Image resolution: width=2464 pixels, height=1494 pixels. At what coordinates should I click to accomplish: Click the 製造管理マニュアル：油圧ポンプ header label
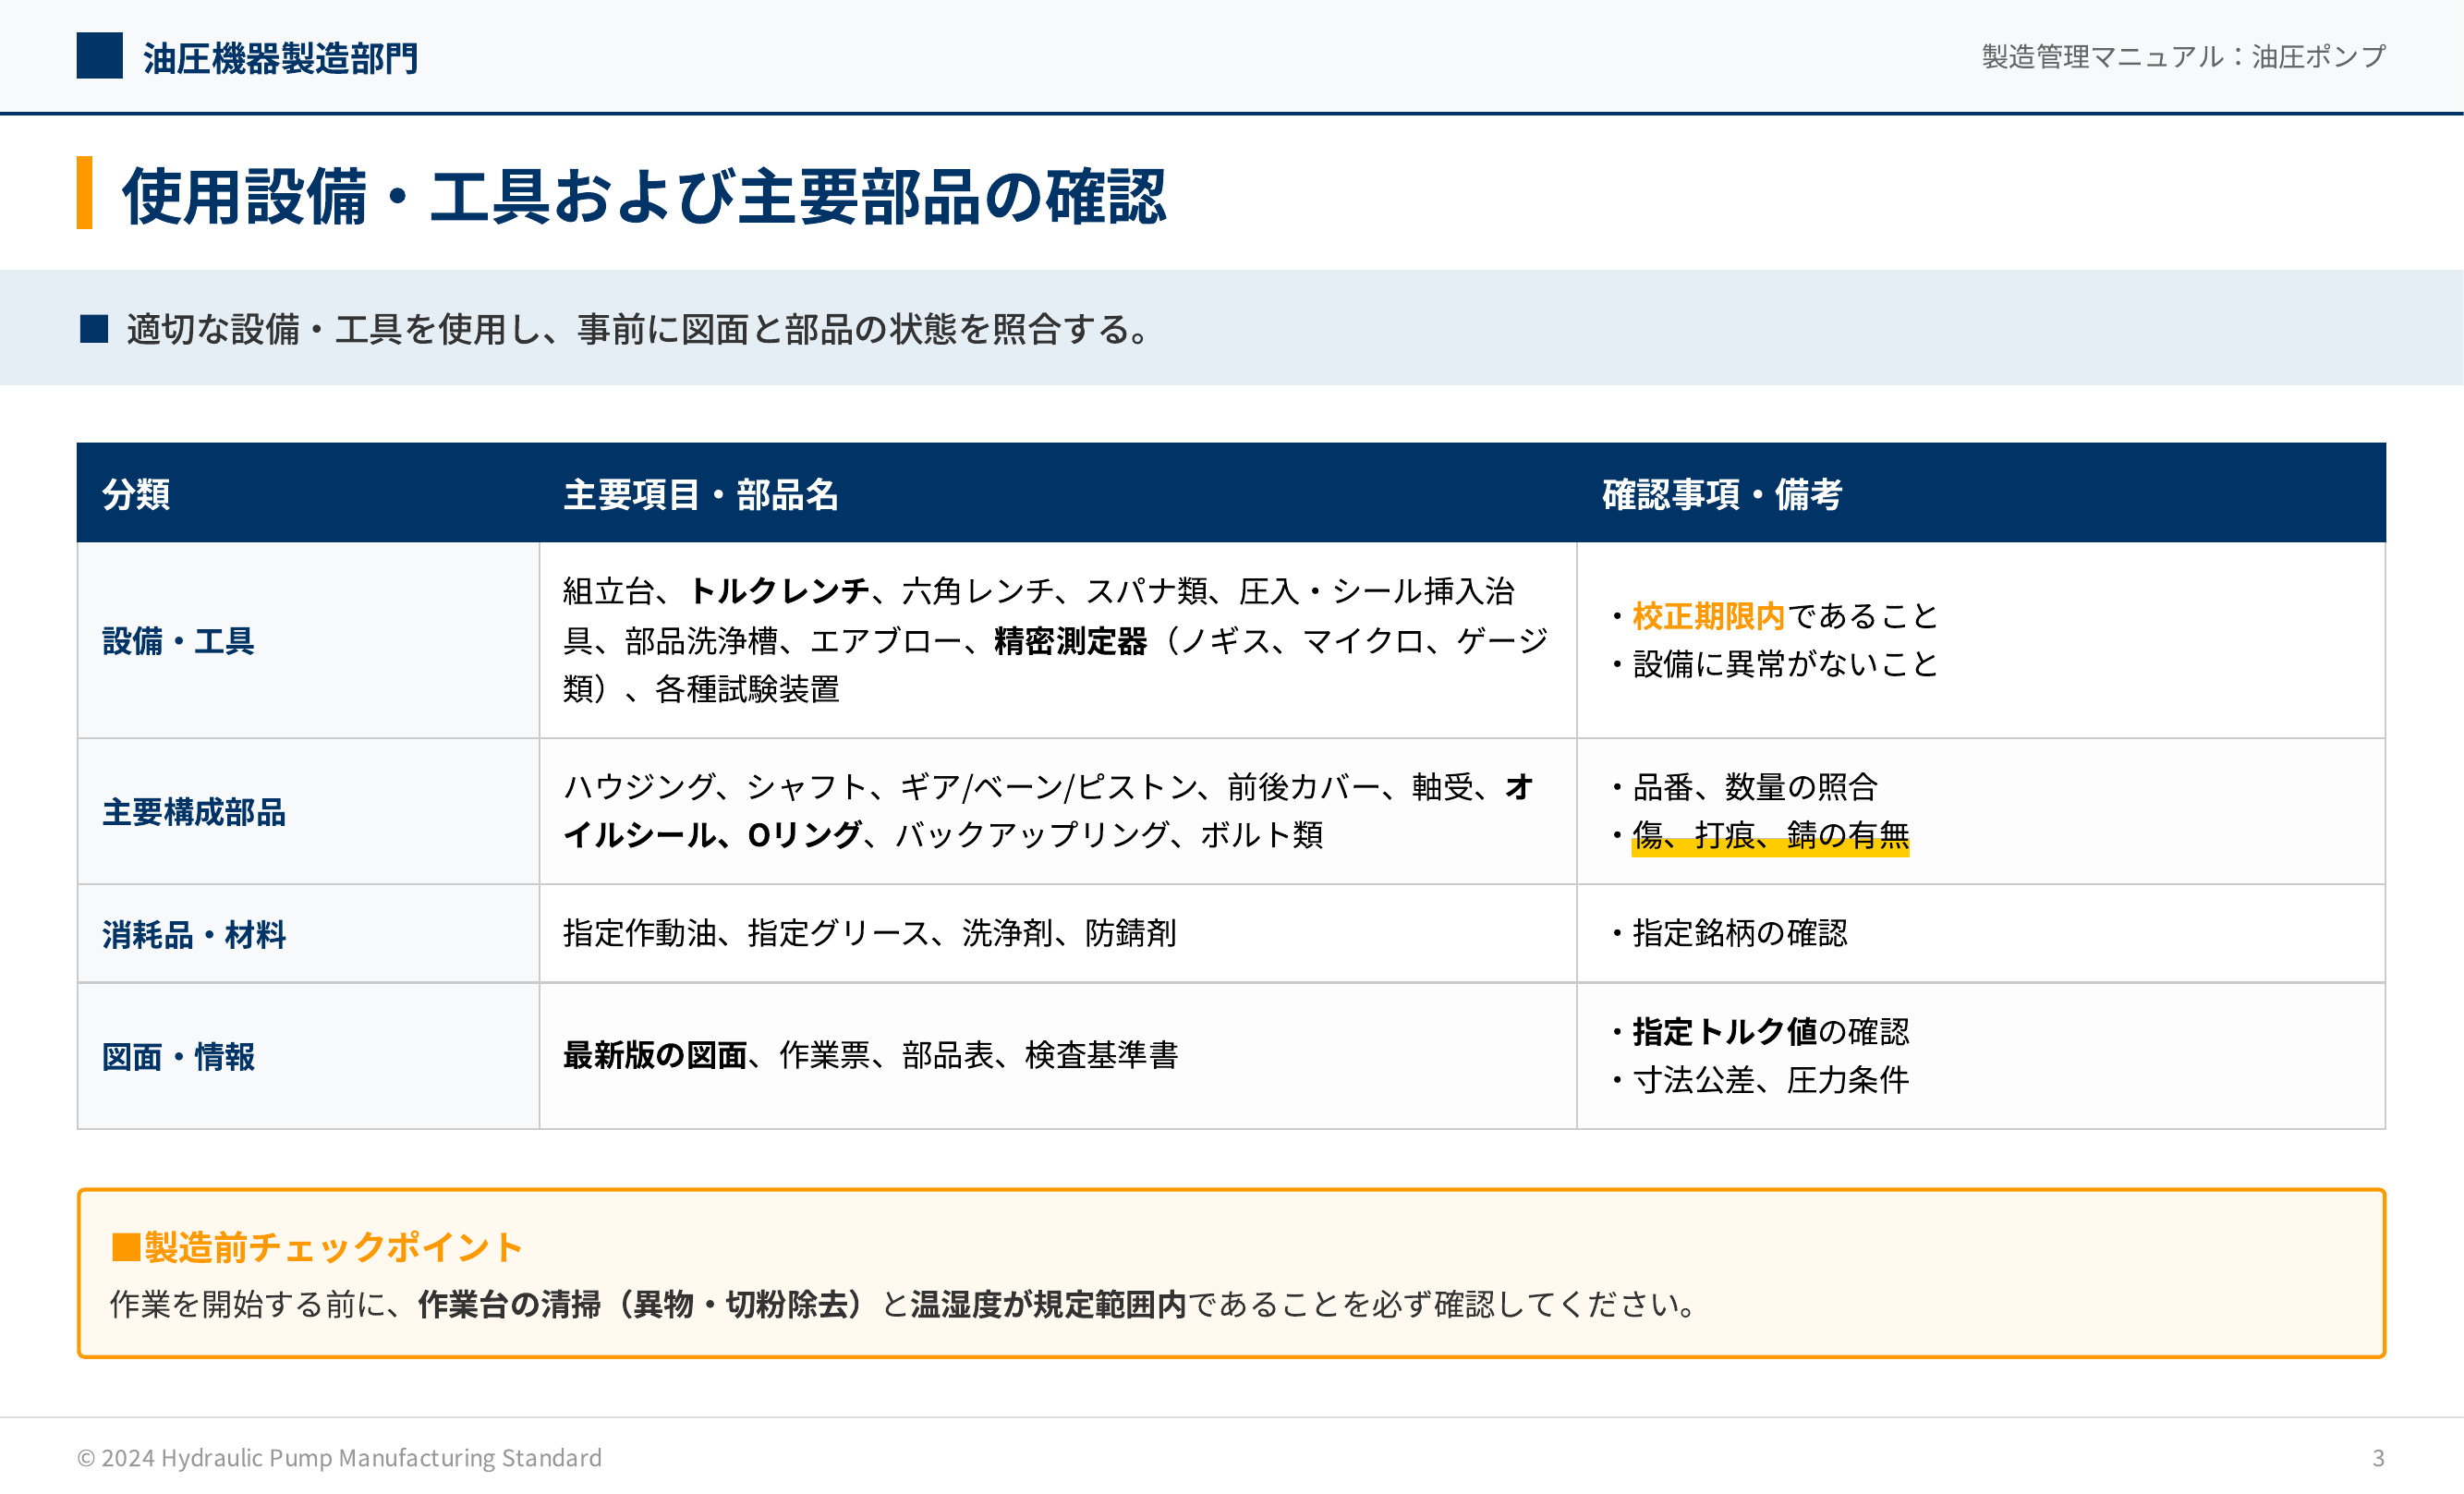(2183, 56)
